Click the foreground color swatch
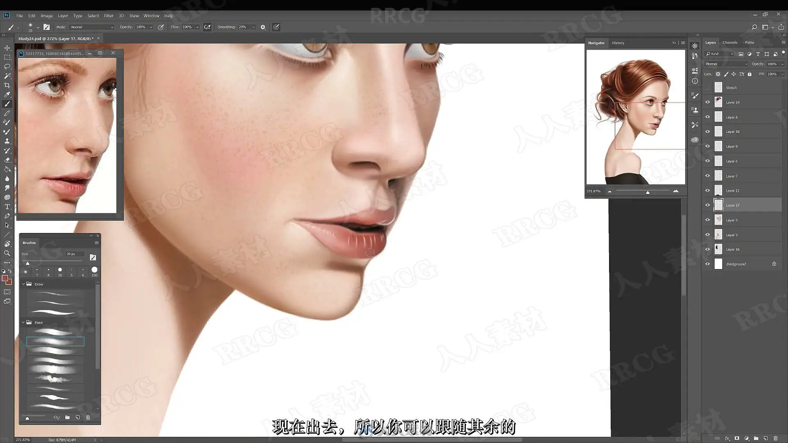Viewport: 788px width, 443px height. click(5, 279)
